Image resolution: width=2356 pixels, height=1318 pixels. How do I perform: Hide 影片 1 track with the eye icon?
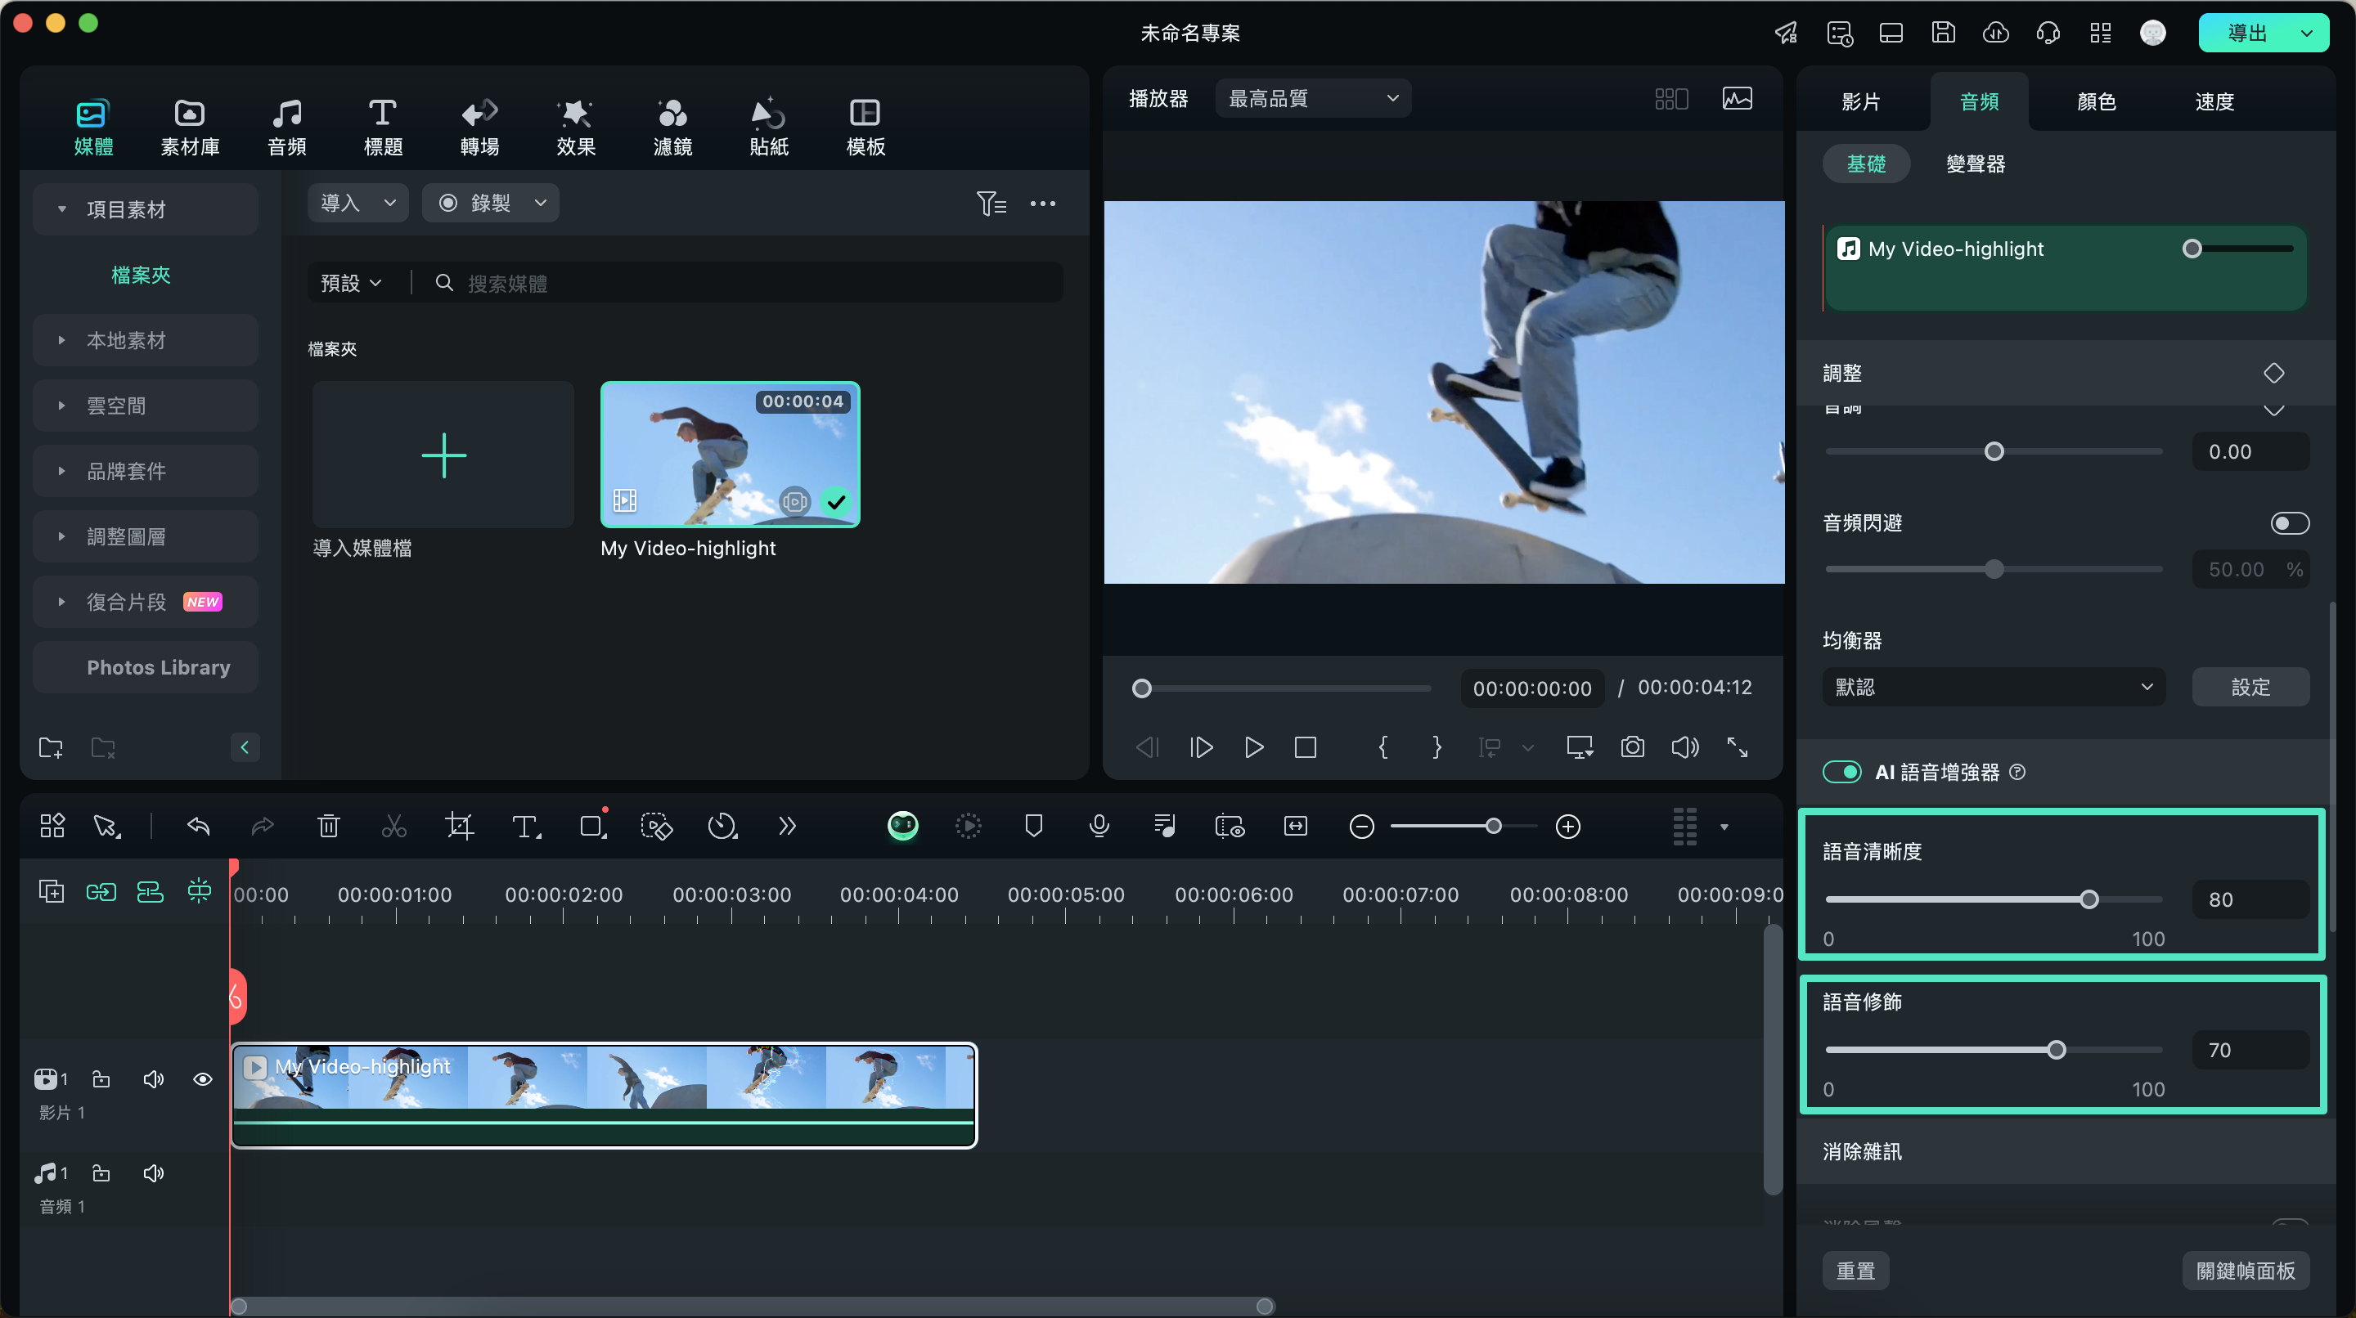tap(203, 1078)
